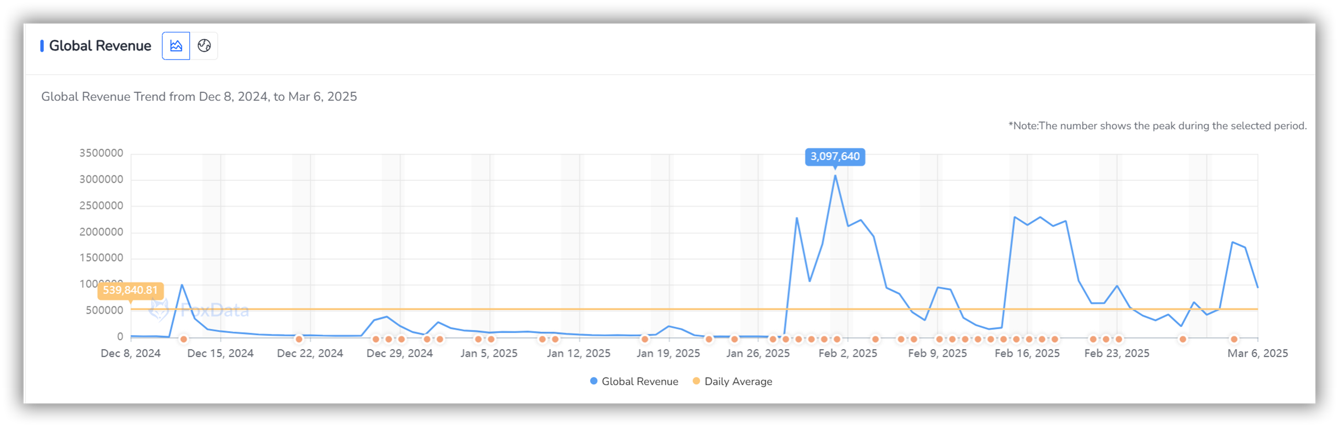
Task: Switch to the globe map view icon
Action: point(204,46)
